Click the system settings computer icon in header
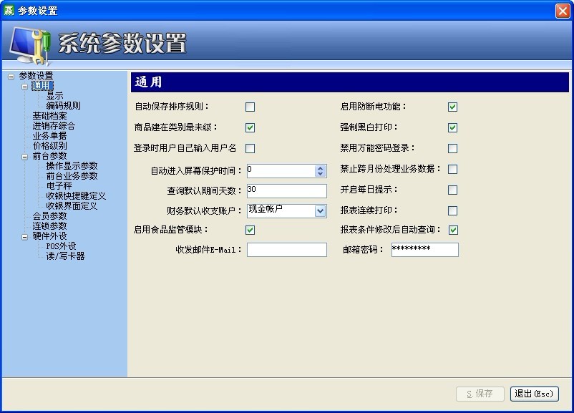 [x=29, y=46]
